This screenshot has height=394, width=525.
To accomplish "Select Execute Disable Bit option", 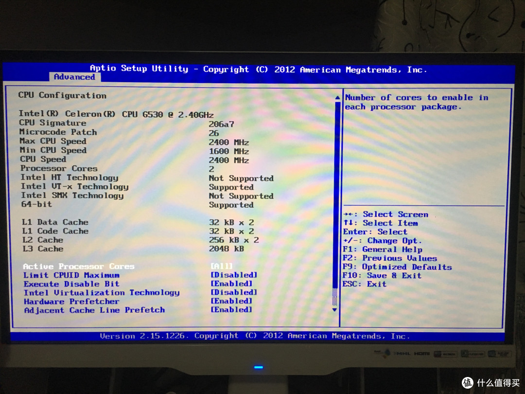I will tap(71, 284).
